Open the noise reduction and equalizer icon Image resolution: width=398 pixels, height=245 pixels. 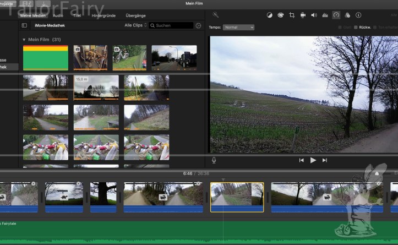325,15
